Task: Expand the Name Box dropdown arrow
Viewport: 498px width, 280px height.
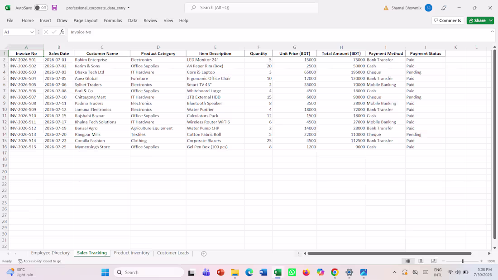Action: (x=32, y=32)
